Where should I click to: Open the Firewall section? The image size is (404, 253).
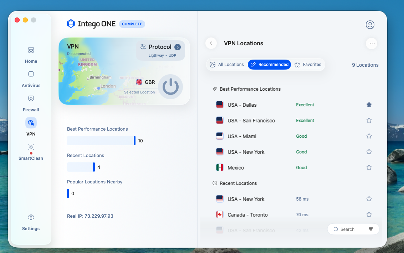[x=31, y=103]
